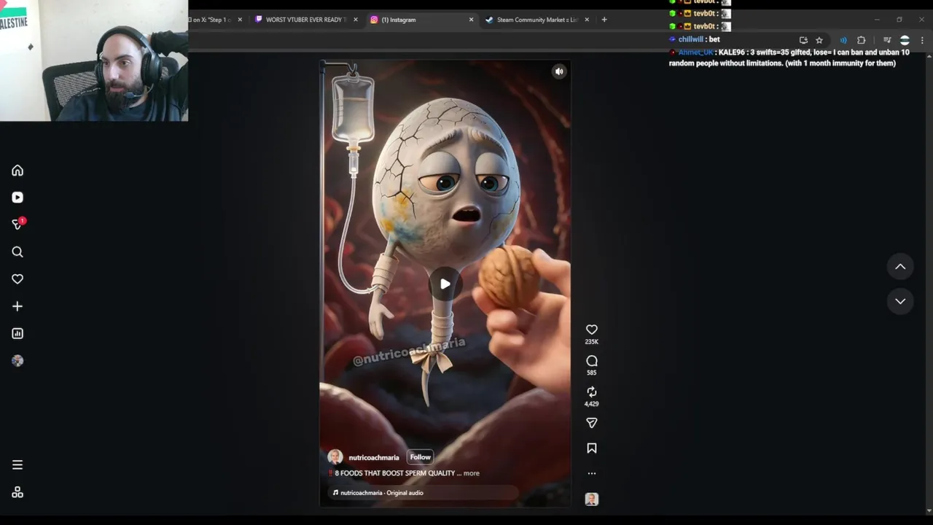This screenshot has height=525, width=933.
Task: Open Search in Instagram sidebar
Action: point(17,252)
